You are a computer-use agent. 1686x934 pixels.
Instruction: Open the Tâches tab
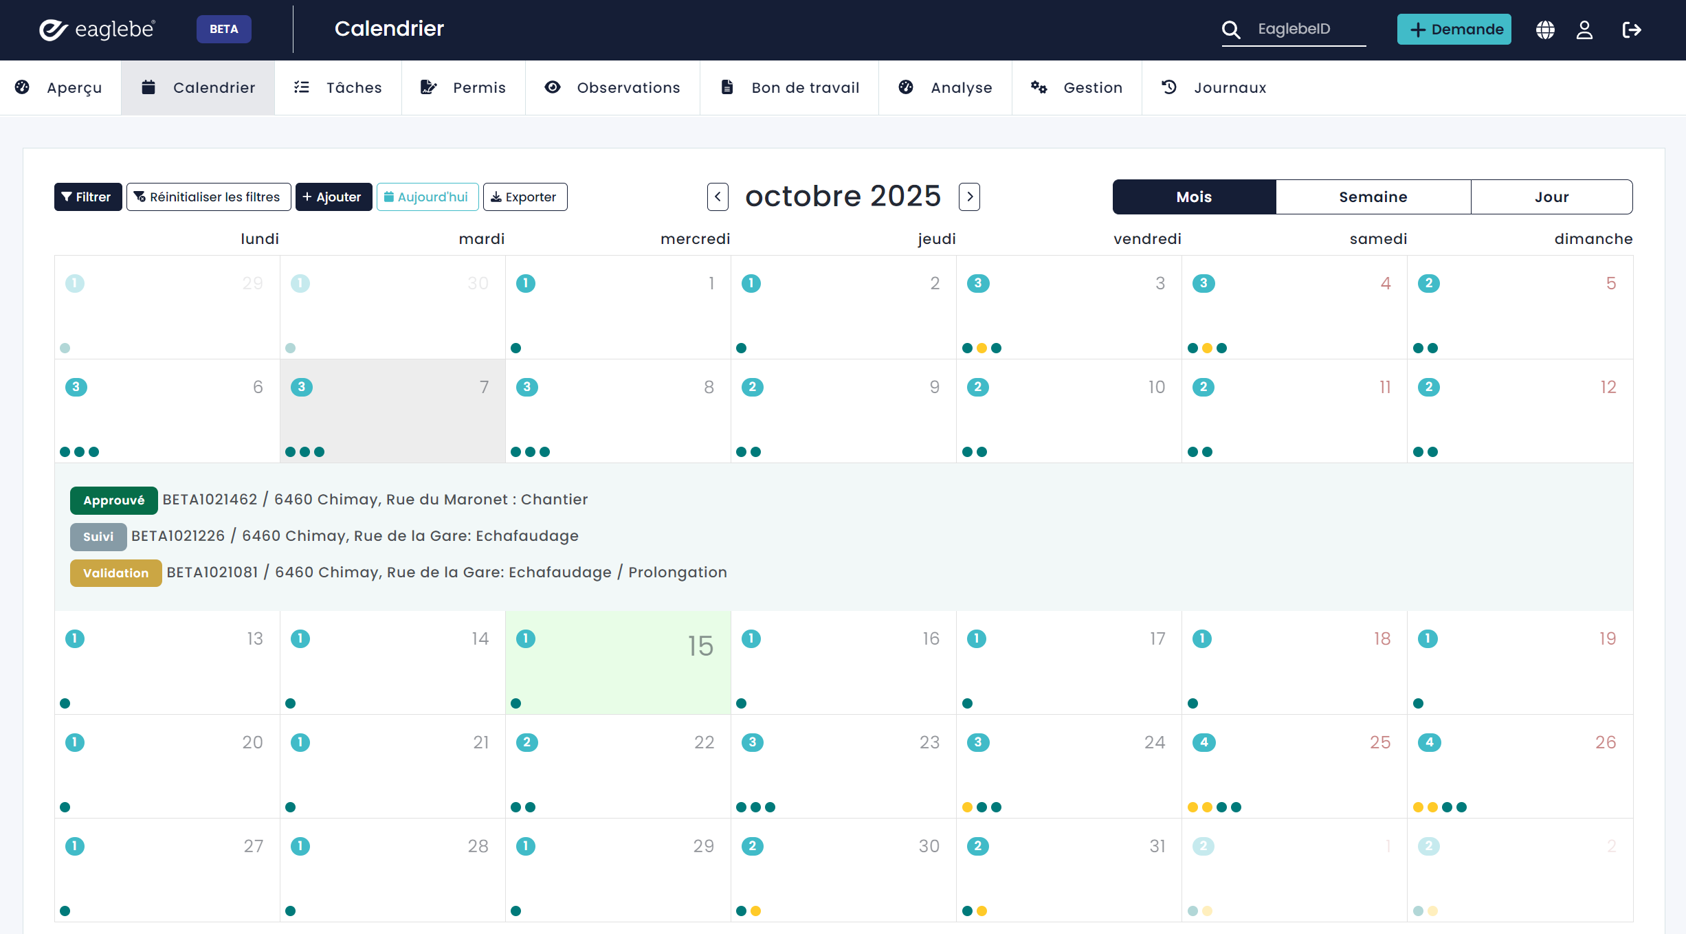click(337, 87)
